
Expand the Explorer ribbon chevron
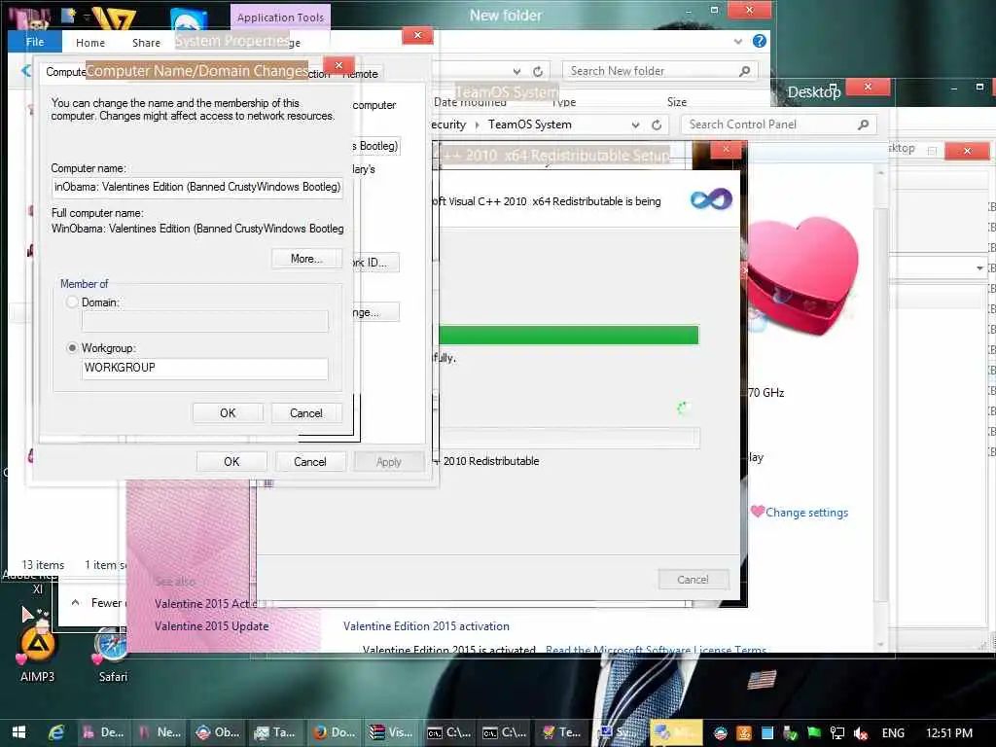click(x=738, y=41)
